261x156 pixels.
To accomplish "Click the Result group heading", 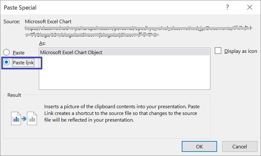I will coord(14,95).
